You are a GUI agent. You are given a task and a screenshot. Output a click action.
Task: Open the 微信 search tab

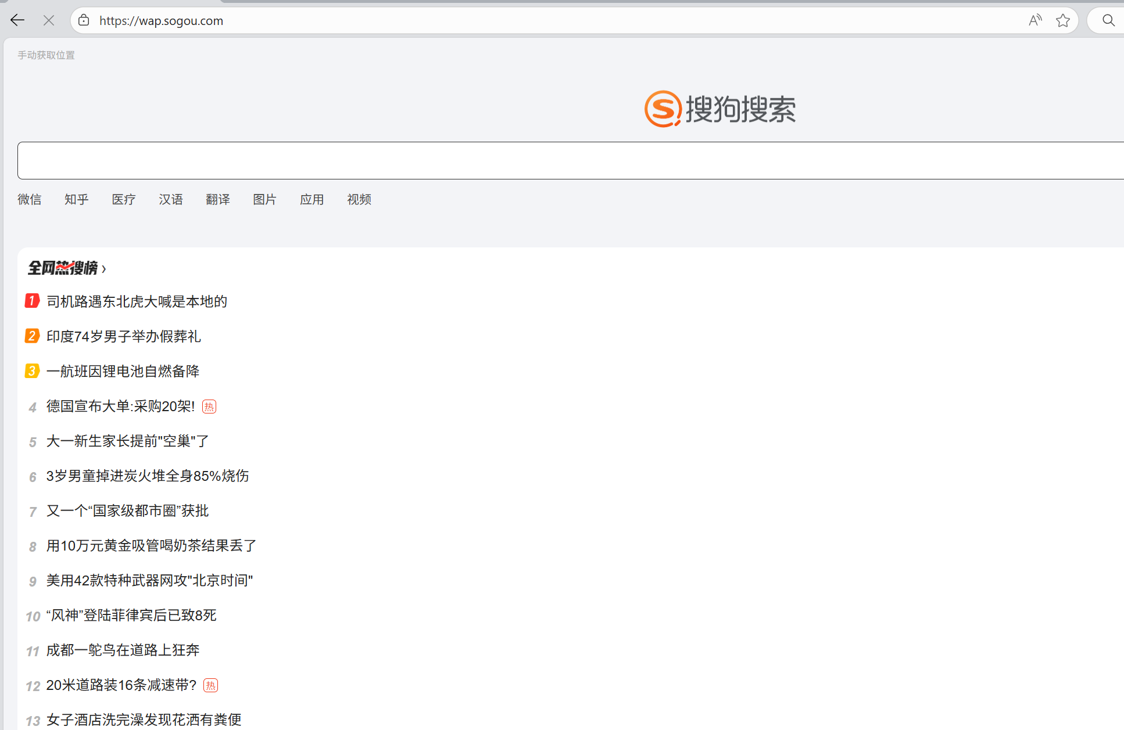pos(30,199)
